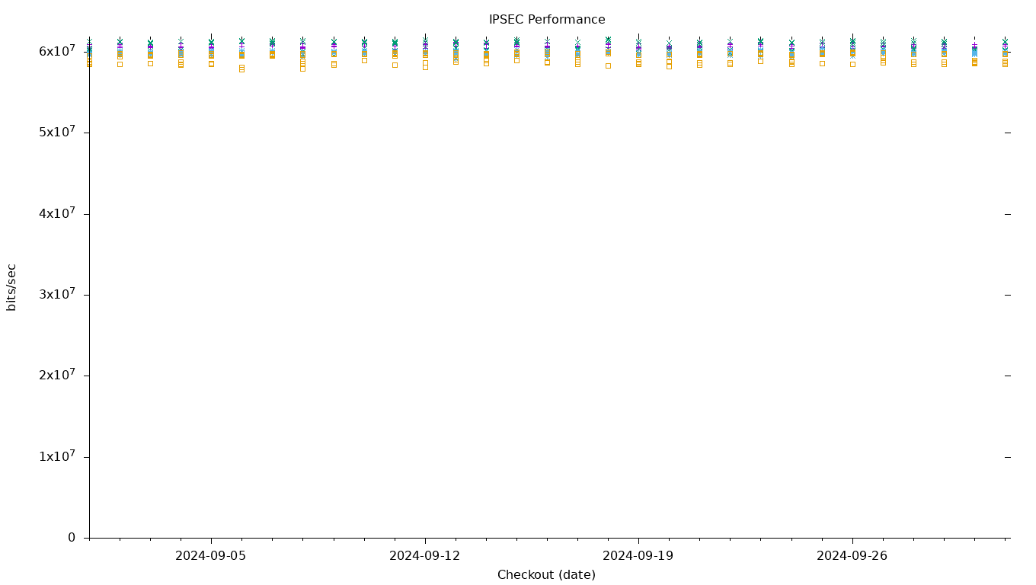Click the 6x10^7 y-axis tick label

[57, 50]
